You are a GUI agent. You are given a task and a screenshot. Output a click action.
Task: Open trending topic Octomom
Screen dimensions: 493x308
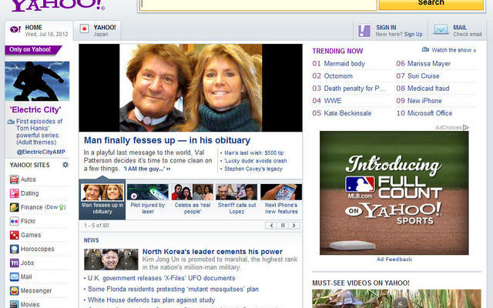click(338, 76)
